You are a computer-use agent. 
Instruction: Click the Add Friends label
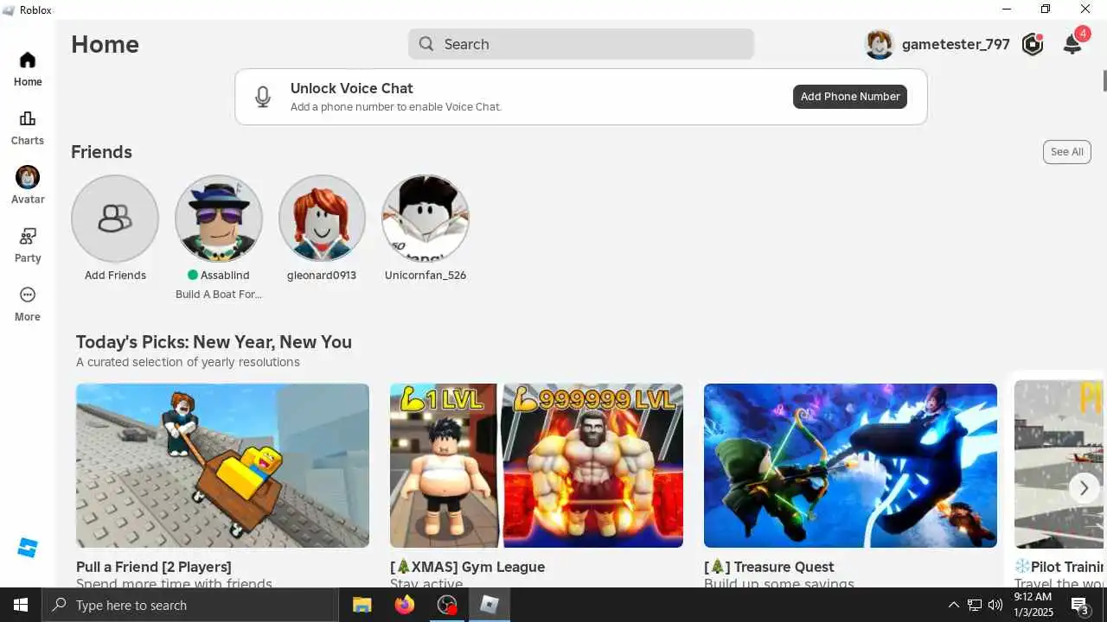[115, 276]
